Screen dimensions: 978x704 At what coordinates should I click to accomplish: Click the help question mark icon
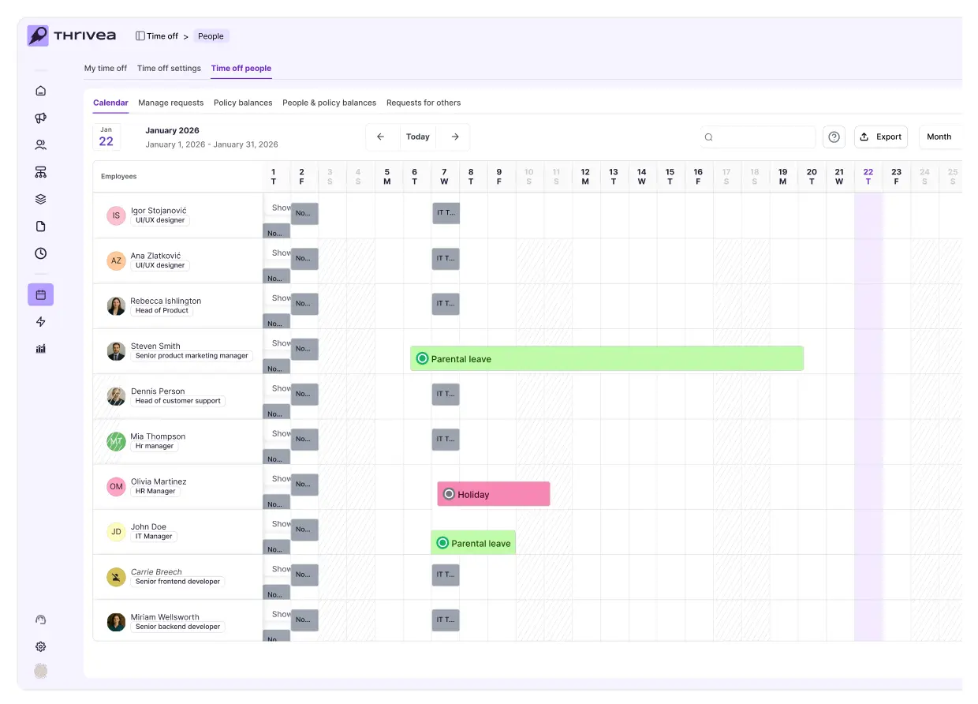pos(834,137)
